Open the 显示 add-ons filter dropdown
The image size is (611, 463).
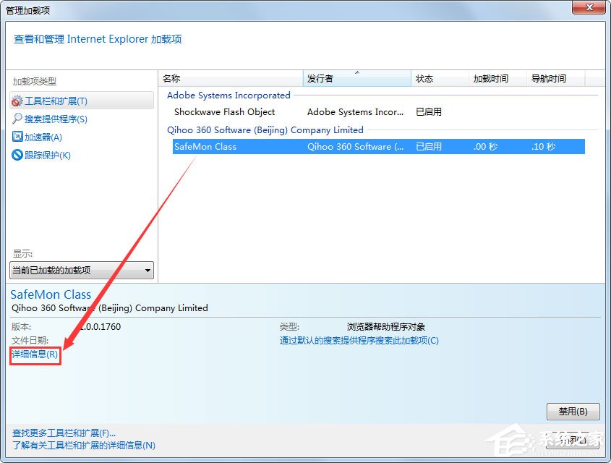pyautogui.click(x=81, y=269)
